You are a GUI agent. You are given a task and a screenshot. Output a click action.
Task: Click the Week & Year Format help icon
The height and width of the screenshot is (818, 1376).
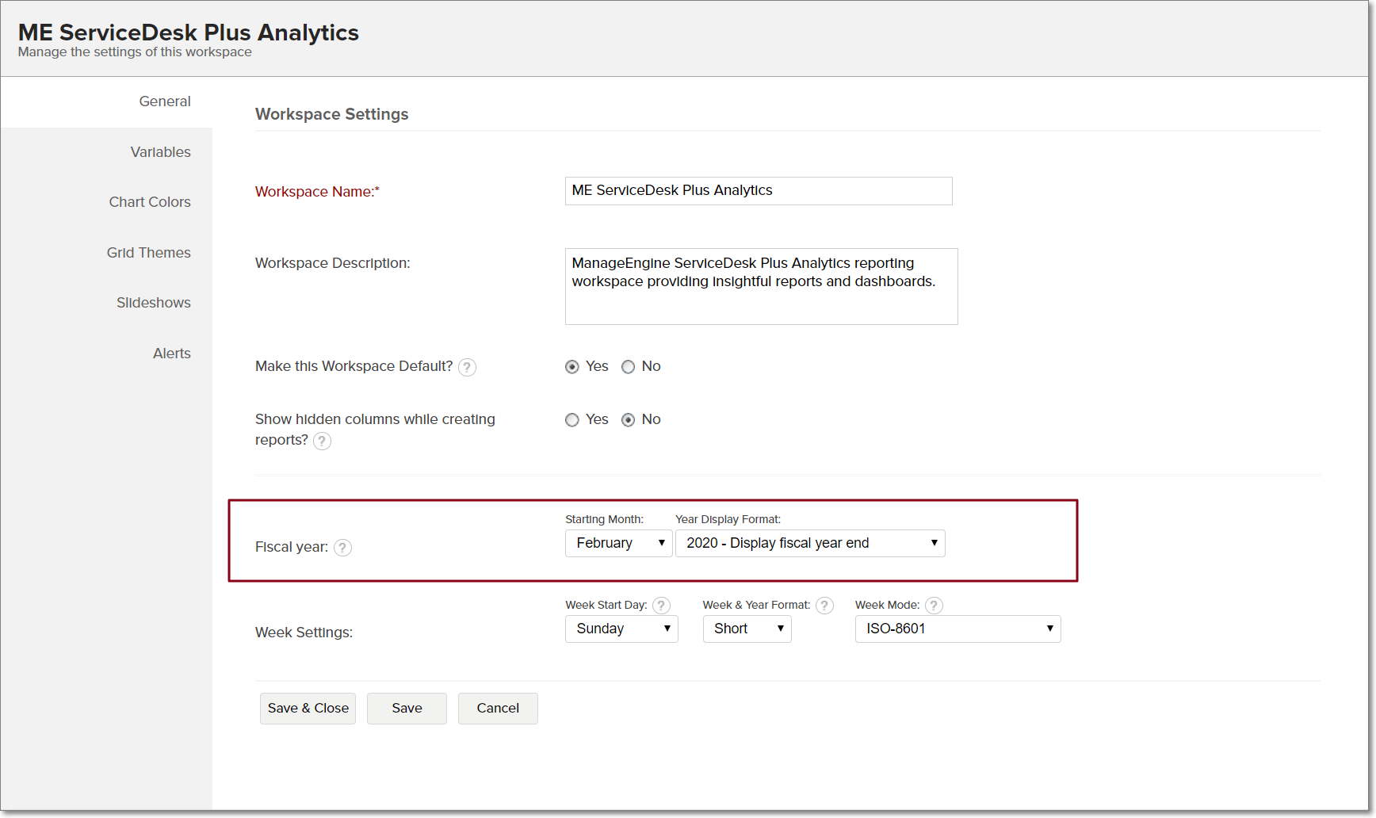[x=824, y=606]
